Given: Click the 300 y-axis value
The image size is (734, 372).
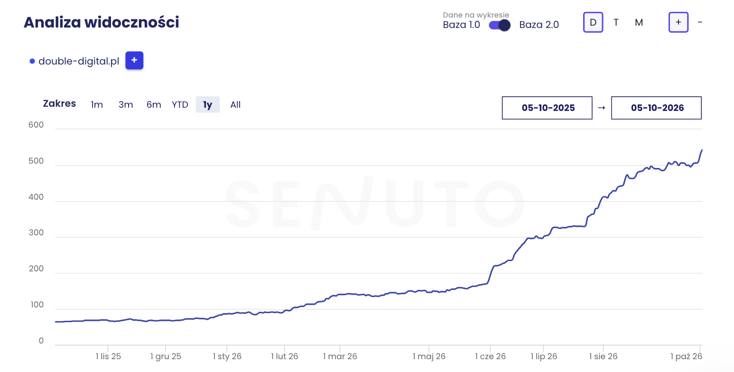Looking at the screenshot, I should click(36, 233).
